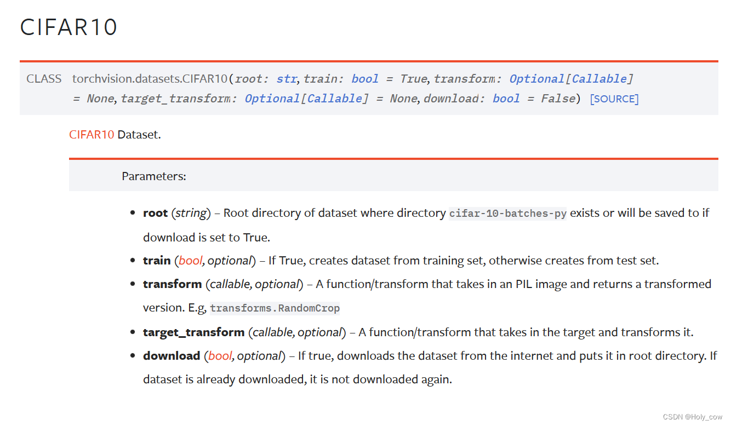
Task: Open the [SOURCE] link
Action: pos(614,99)
